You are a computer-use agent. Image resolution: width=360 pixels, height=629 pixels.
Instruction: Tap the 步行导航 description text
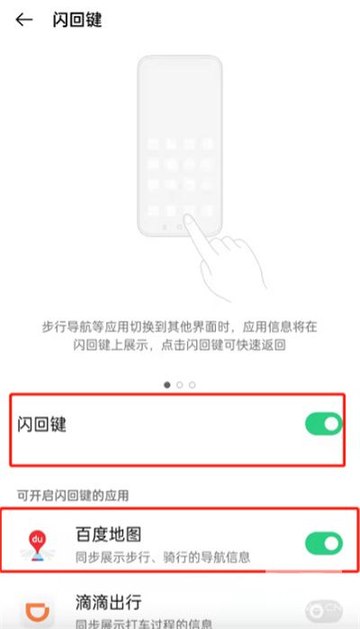pos(179,335)
